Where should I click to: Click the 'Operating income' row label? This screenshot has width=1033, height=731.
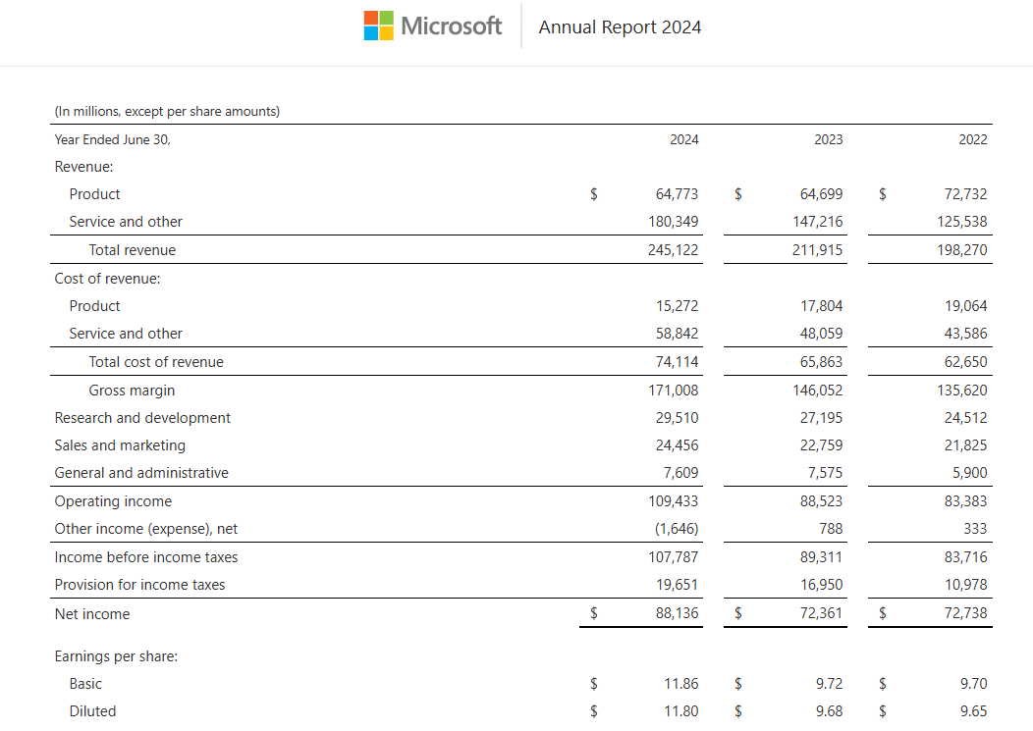(x=113, y=501)
